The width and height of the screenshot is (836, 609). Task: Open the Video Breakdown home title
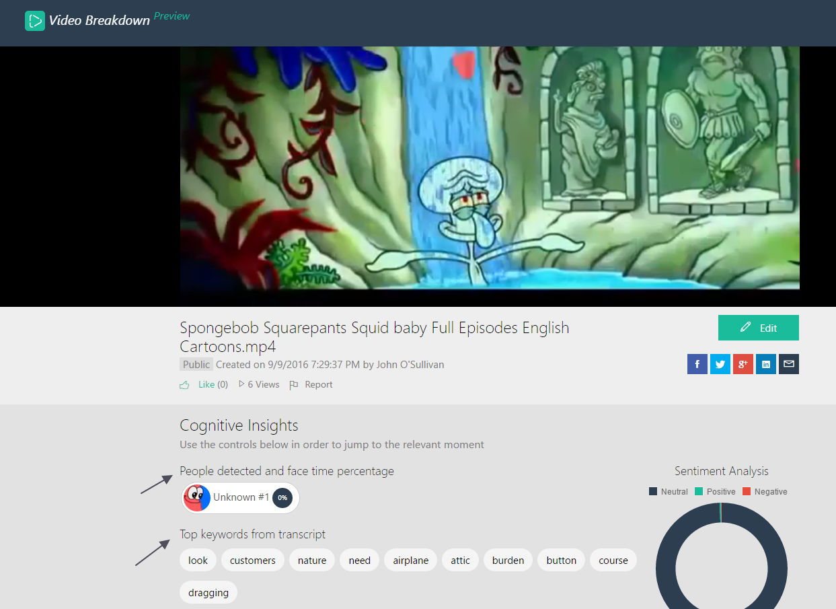click(x=100, y=20)
